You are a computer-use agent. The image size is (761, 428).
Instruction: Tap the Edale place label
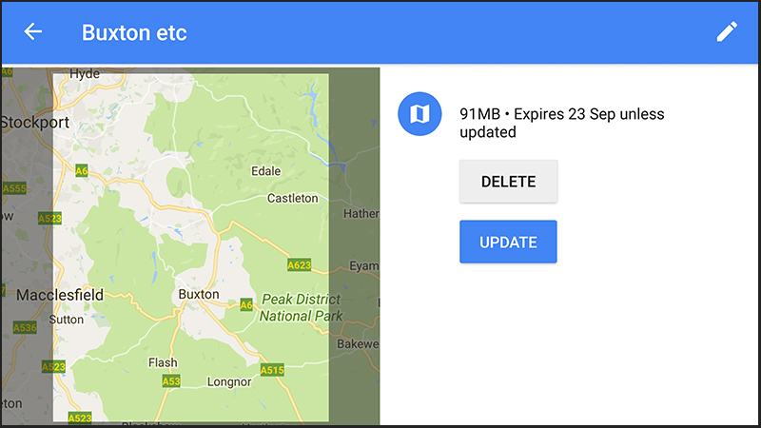click(265, 171)
